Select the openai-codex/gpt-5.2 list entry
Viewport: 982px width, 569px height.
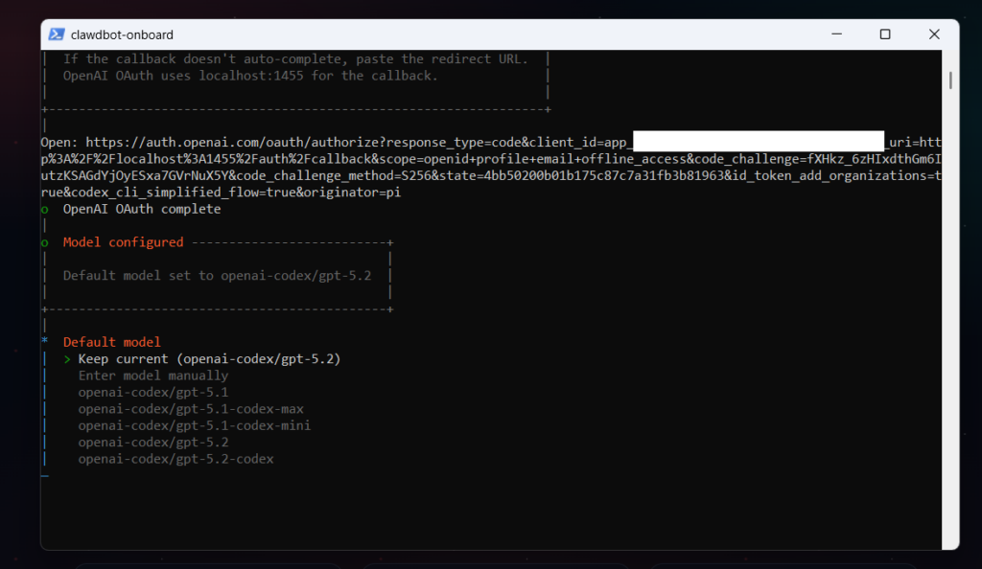[x=153, y=443]
